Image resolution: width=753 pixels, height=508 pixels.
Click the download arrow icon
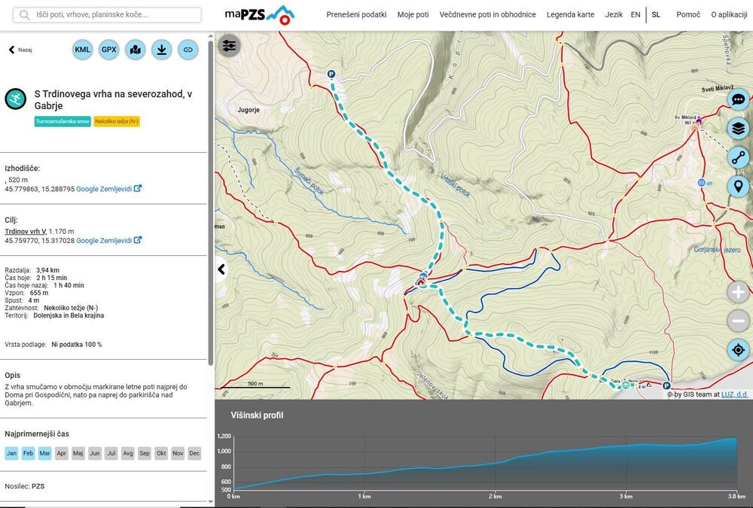(161, 50)
